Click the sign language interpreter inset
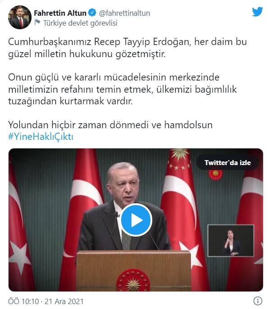This screenshot has width=268, height=309. click(231, 241)
